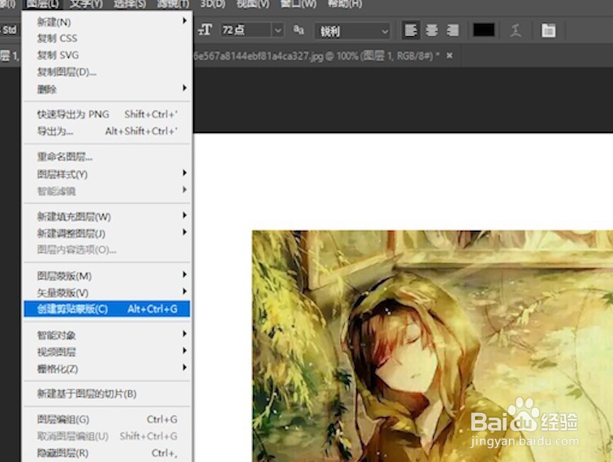This screenshot has width=613, height=462.
Task: Expand the 智能对象 submenu
Action: [x=107, y=335]
